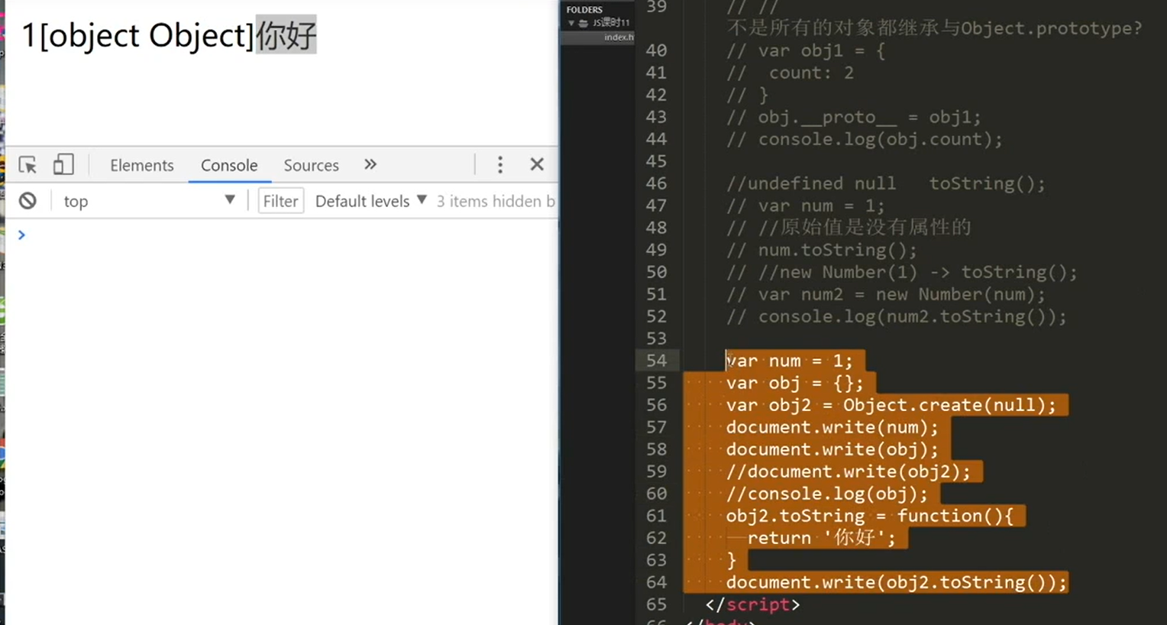Click the '// var obj1 = {' comment line
The image size is (1167, 625).
pyautogui.click(x=806, y=50)
